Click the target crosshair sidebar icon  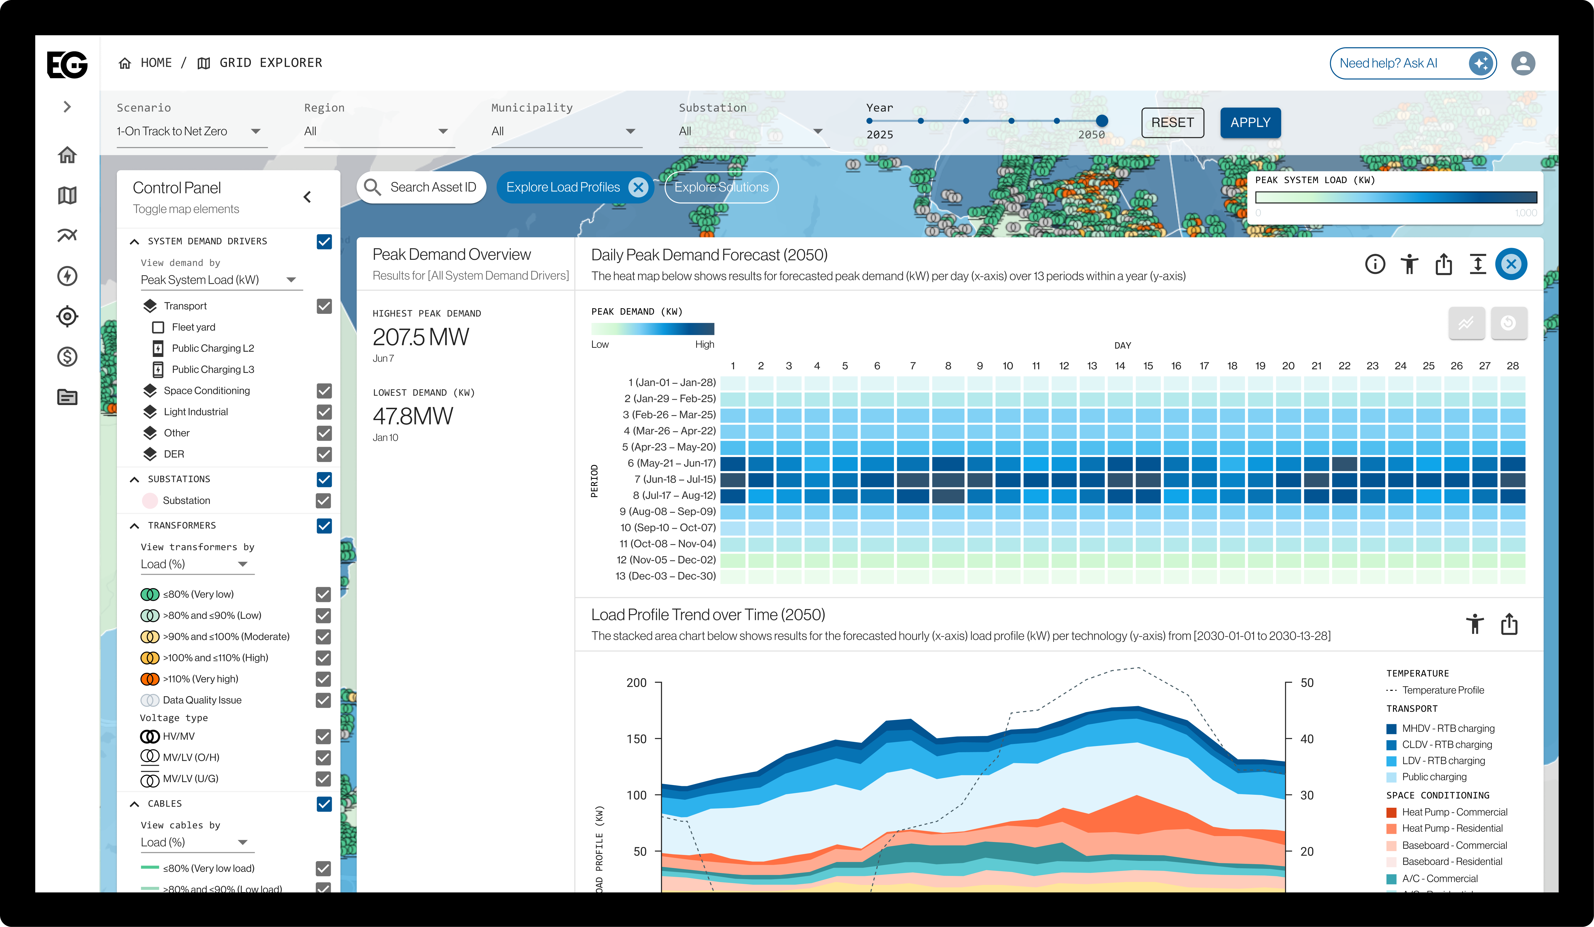(x=67, y=316)
